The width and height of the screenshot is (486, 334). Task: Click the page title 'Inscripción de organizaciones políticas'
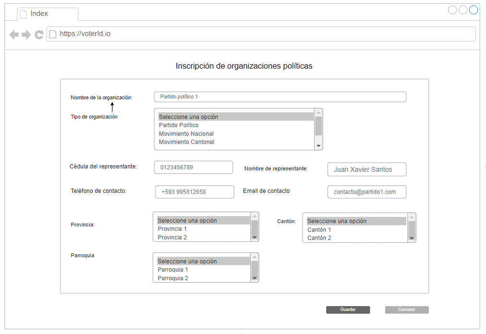pyautogui.click(x=244, y=66)
